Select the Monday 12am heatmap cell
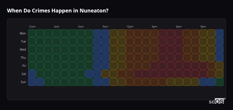The height and width of the screenshot is (110, 233). tap(32, 33)
